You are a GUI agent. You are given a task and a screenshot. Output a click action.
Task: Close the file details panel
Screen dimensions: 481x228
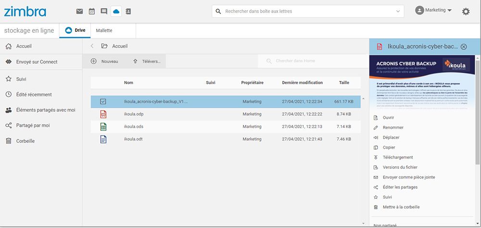click(x=464, y=47)
